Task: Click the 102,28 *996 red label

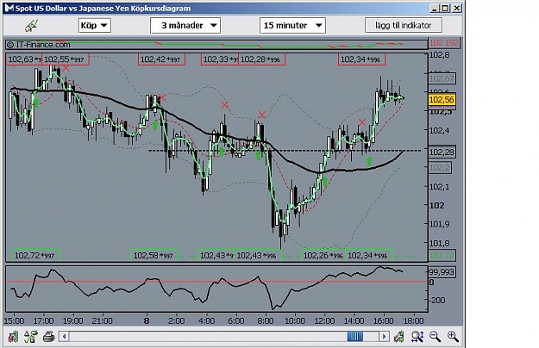Action: click(x=261, y=59)
